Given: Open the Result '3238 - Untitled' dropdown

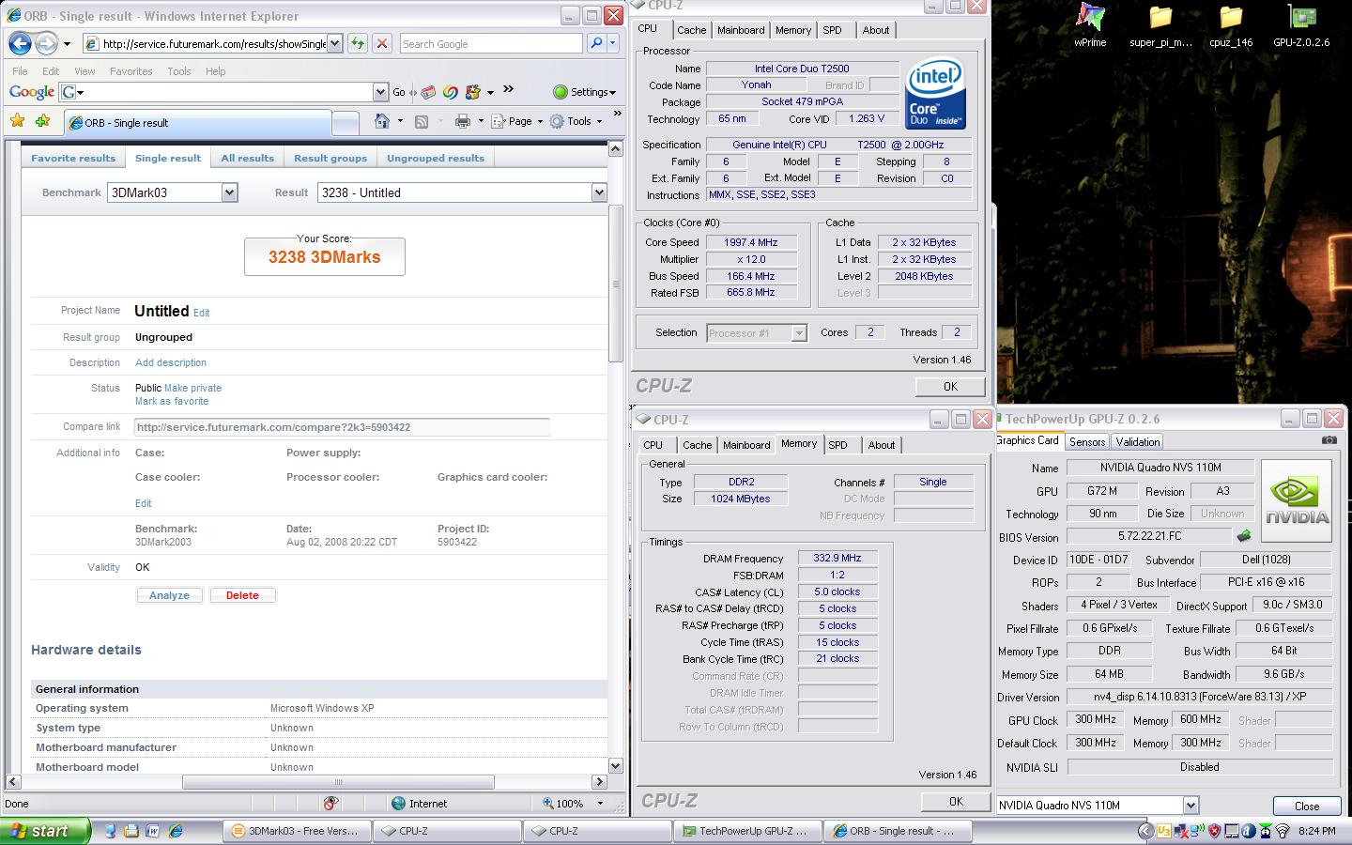Looking at the screenshot, I should coord(598,192).
